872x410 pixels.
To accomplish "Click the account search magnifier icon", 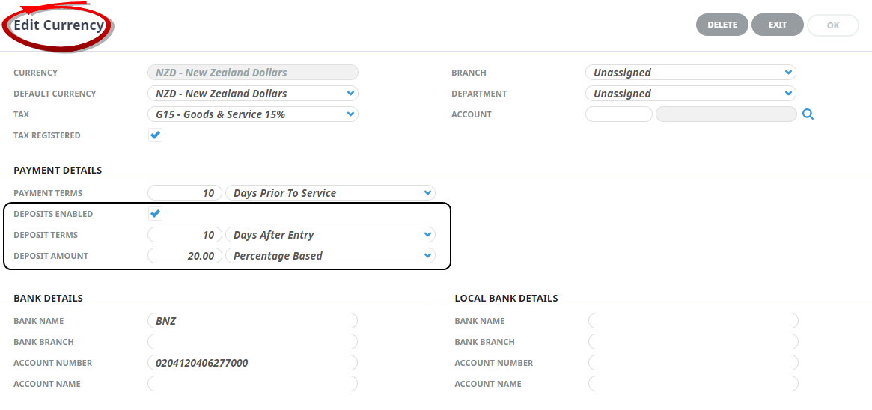I will 808,114.
